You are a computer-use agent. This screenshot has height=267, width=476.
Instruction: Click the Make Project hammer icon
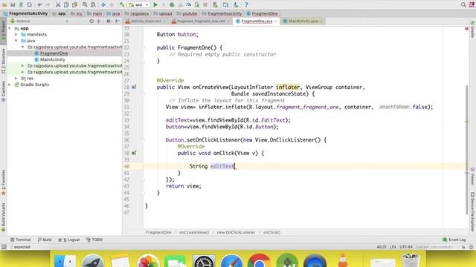[122, 4]
